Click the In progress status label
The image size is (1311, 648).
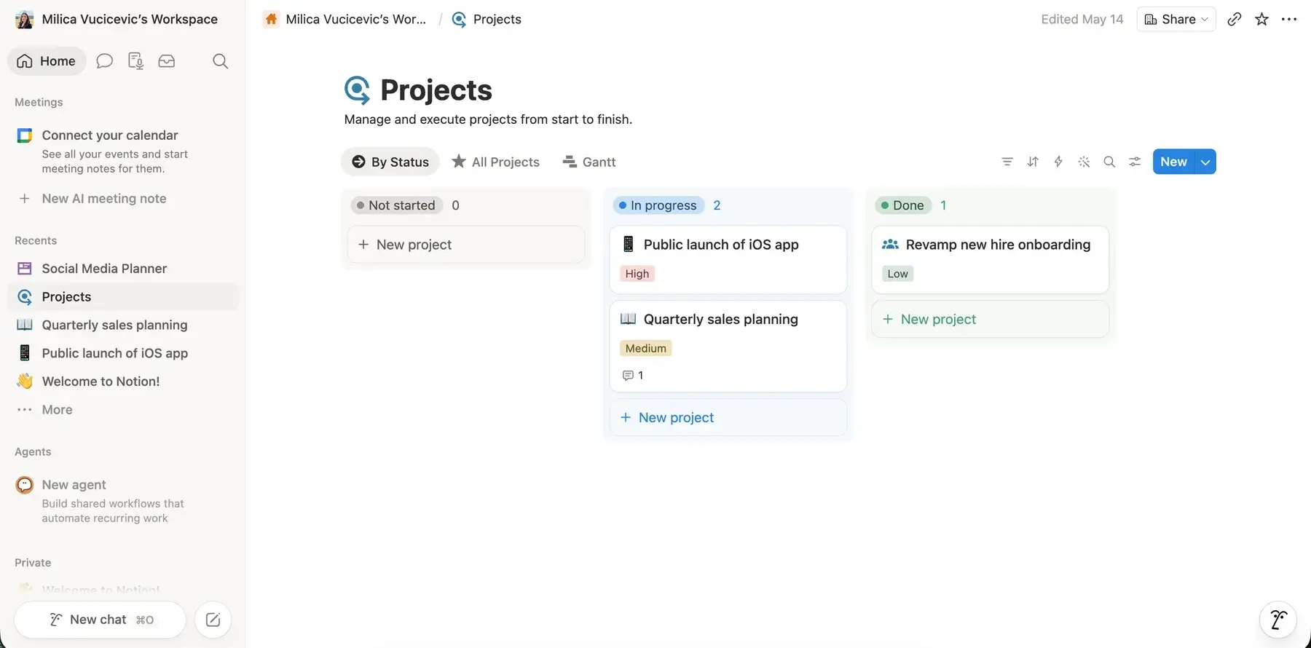658,205
